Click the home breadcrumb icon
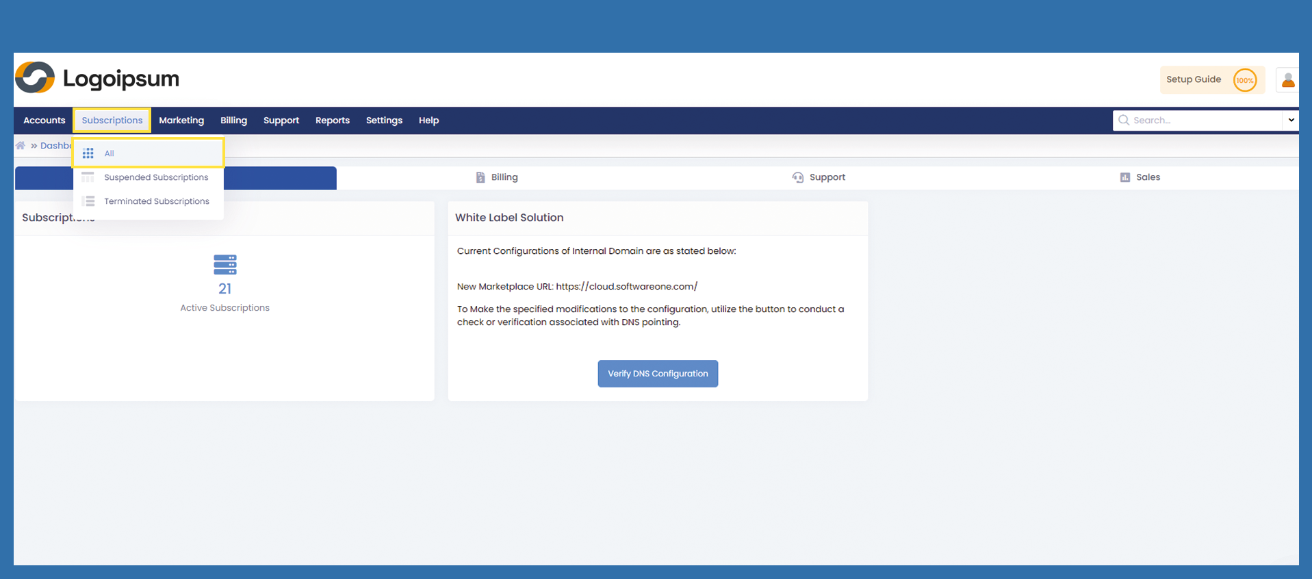 point(21,146)
